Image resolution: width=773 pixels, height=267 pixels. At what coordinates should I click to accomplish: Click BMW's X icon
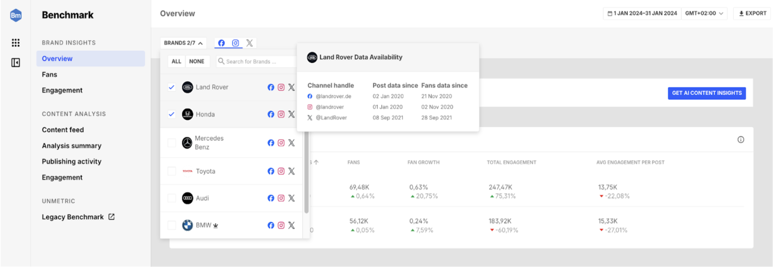(x=291, y=225)
